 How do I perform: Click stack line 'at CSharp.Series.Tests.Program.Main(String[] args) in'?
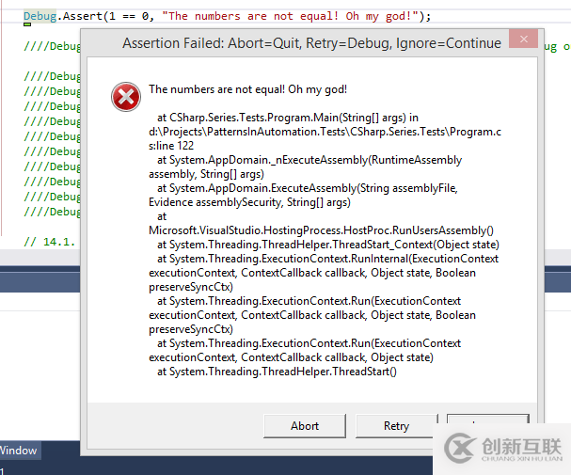[288, 118]
